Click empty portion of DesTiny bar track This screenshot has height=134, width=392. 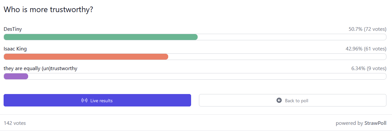coord(292,37)
